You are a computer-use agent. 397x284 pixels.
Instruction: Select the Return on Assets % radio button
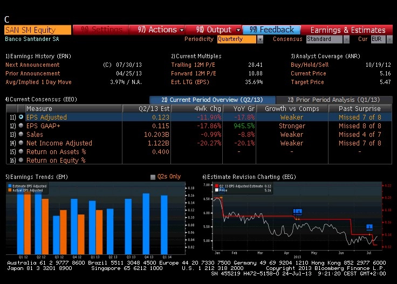(21, 151)
